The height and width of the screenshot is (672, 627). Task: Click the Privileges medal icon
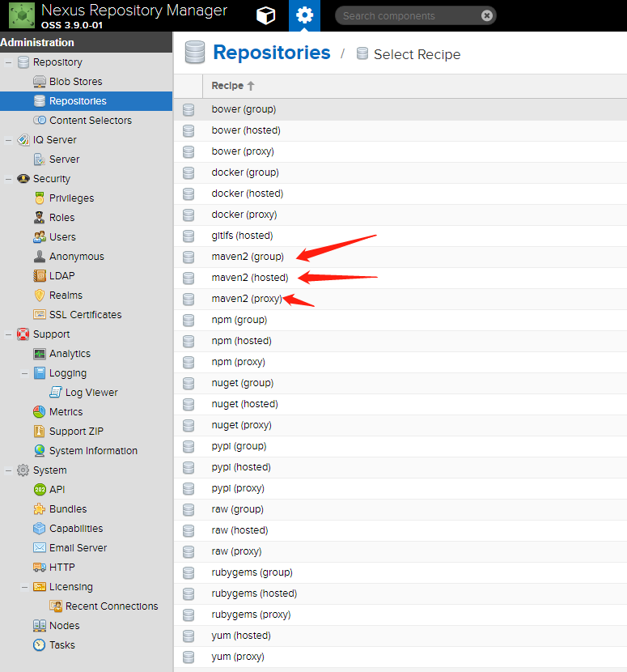[x=40, y=198]
